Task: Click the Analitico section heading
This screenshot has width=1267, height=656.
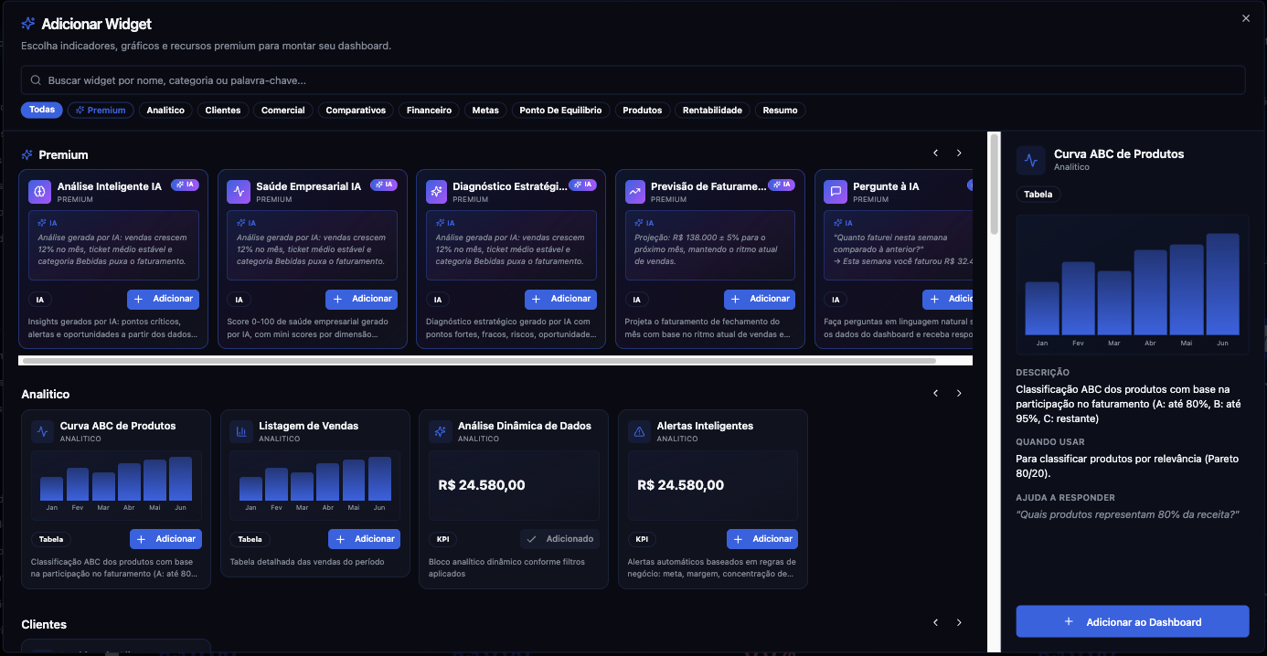Action: pyautogui.click(x=46, y=394)
